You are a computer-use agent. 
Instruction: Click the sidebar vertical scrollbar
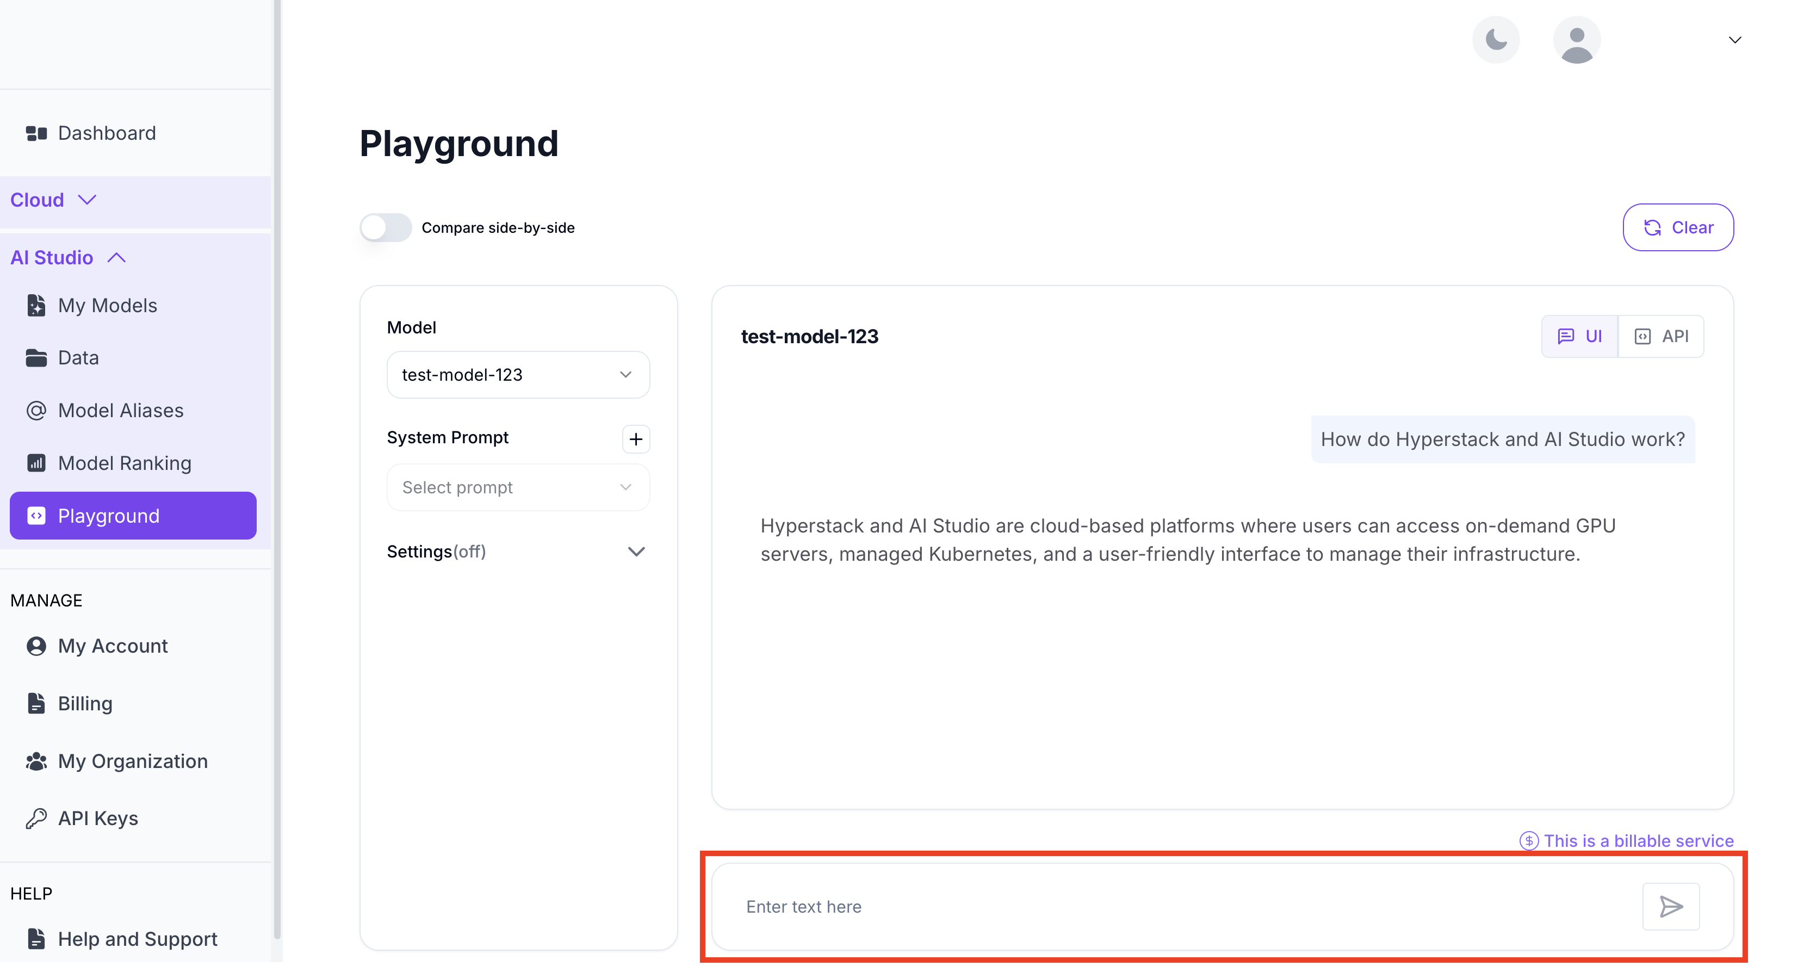click(x=277, y=469)
